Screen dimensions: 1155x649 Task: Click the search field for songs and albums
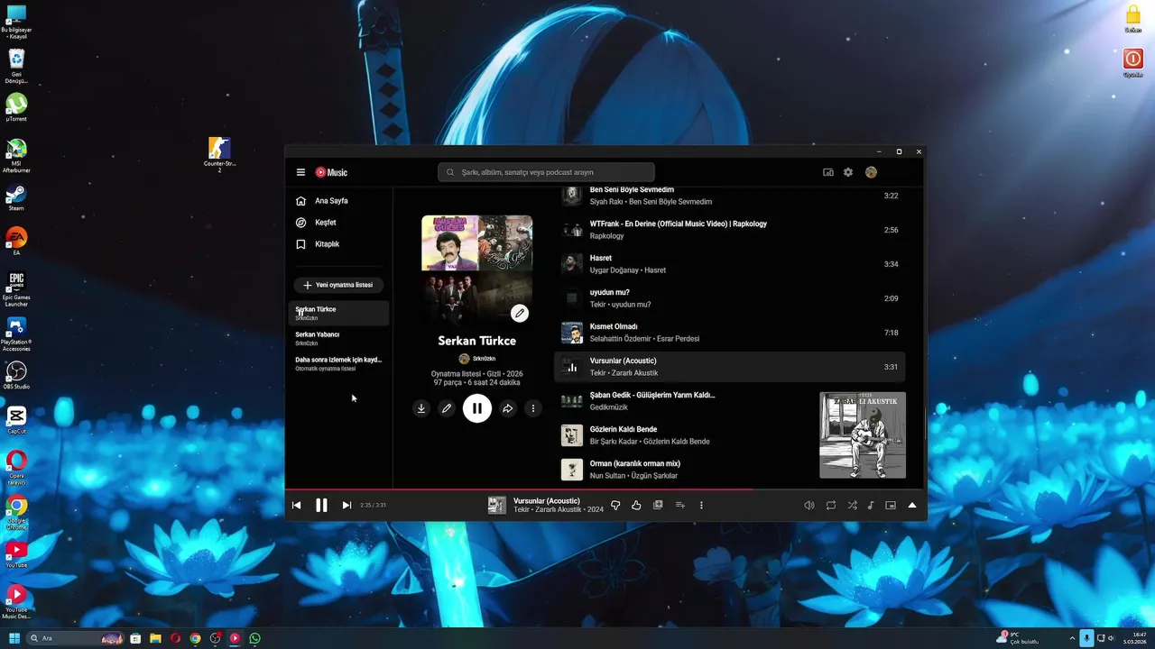point(546,172)
